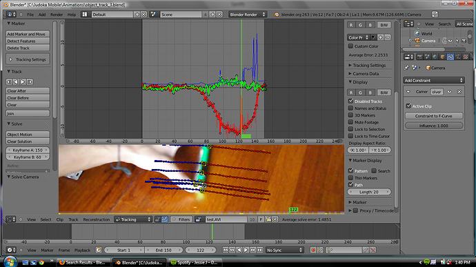
Task: Open the Render menu
Action: tap(57, 14)
